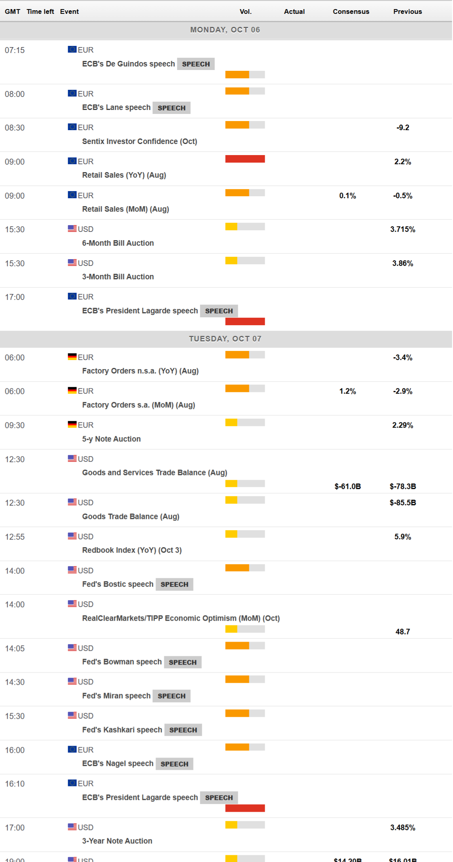This screenshot has width=453, height=862.
Task: Open Goods and Services Trade Balance (Aug) event
Action: coord(154,472)
